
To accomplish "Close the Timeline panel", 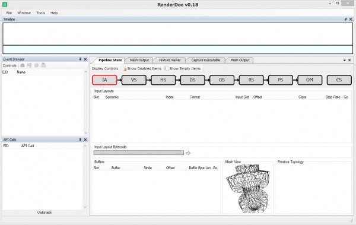I will tap(351, 20).
